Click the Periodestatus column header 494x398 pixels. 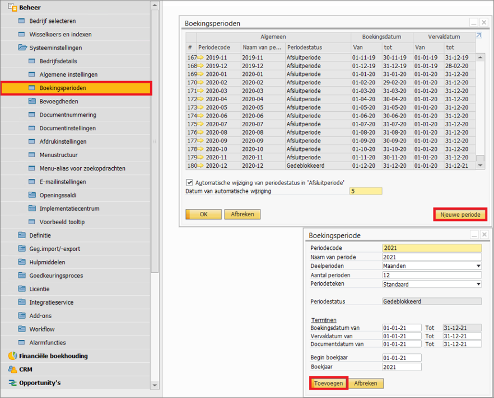[x=318, y=48]
